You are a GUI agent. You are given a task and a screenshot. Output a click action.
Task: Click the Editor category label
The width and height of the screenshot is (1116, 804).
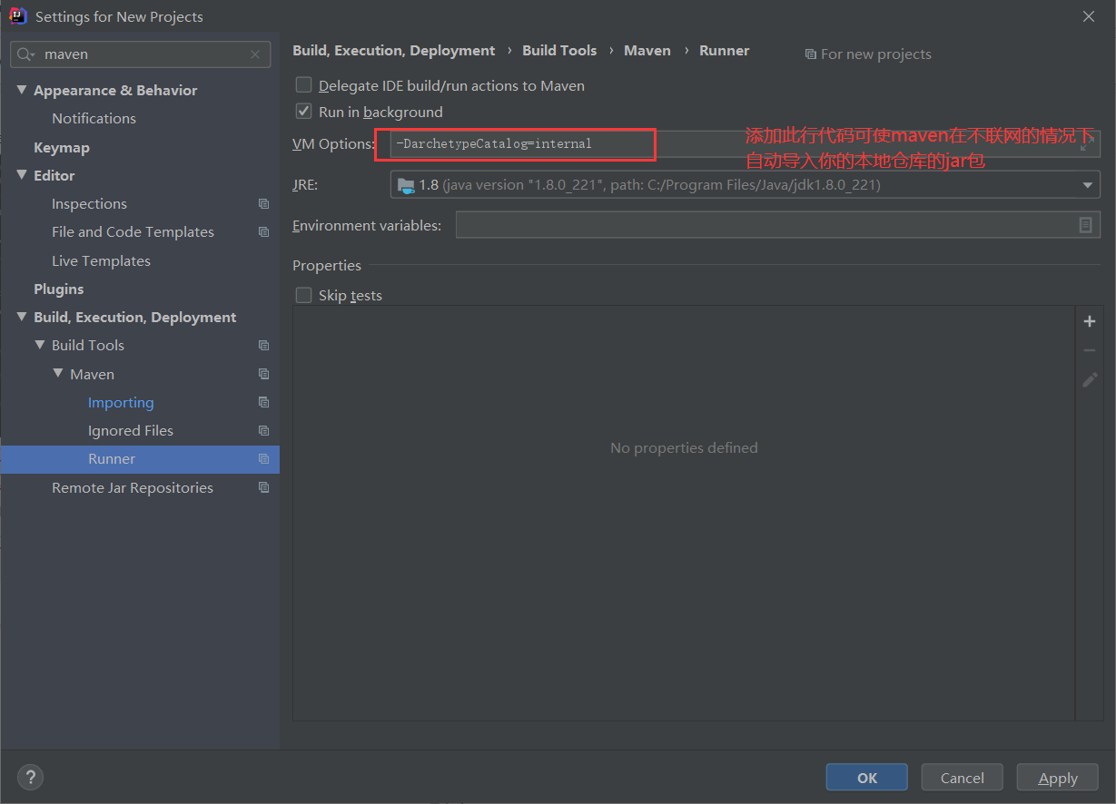pyautogui.click(x=54, y=176)
